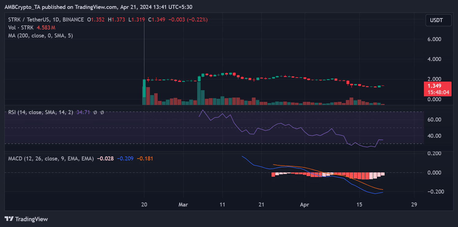Click the high value H1.373
The image size is (458, 227).
pos(117,20)
